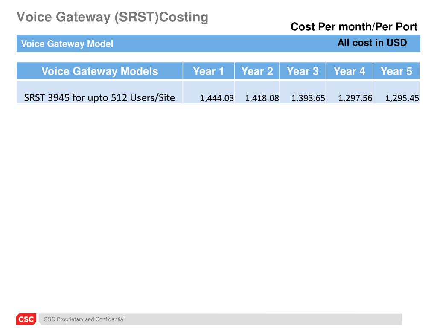The image size is (437, 328).
Task: Click the CSC logo in footer
Action: 26,319
